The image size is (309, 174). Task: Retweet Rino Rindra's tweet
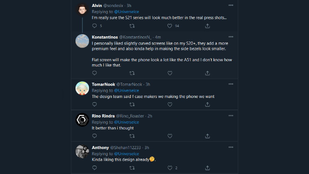(x=132, y=136)
